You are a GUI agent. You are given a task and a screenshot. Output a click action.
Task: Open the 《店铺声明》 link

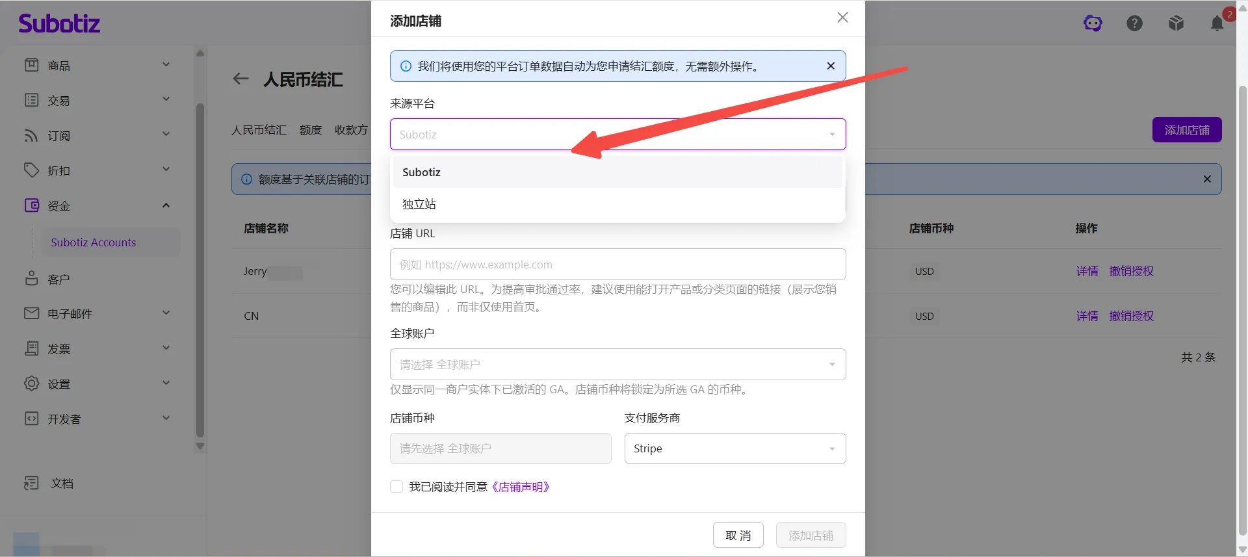(521, 487)
